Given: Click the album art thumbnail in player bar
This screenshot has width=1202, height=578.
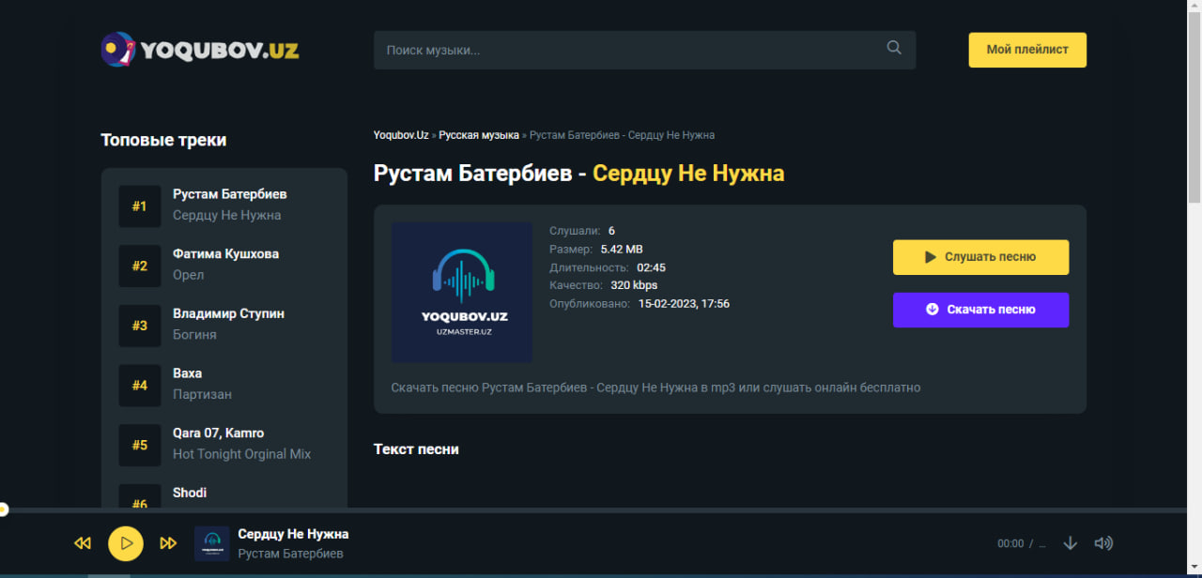Looking at the screenshot, I should point(212,543).
